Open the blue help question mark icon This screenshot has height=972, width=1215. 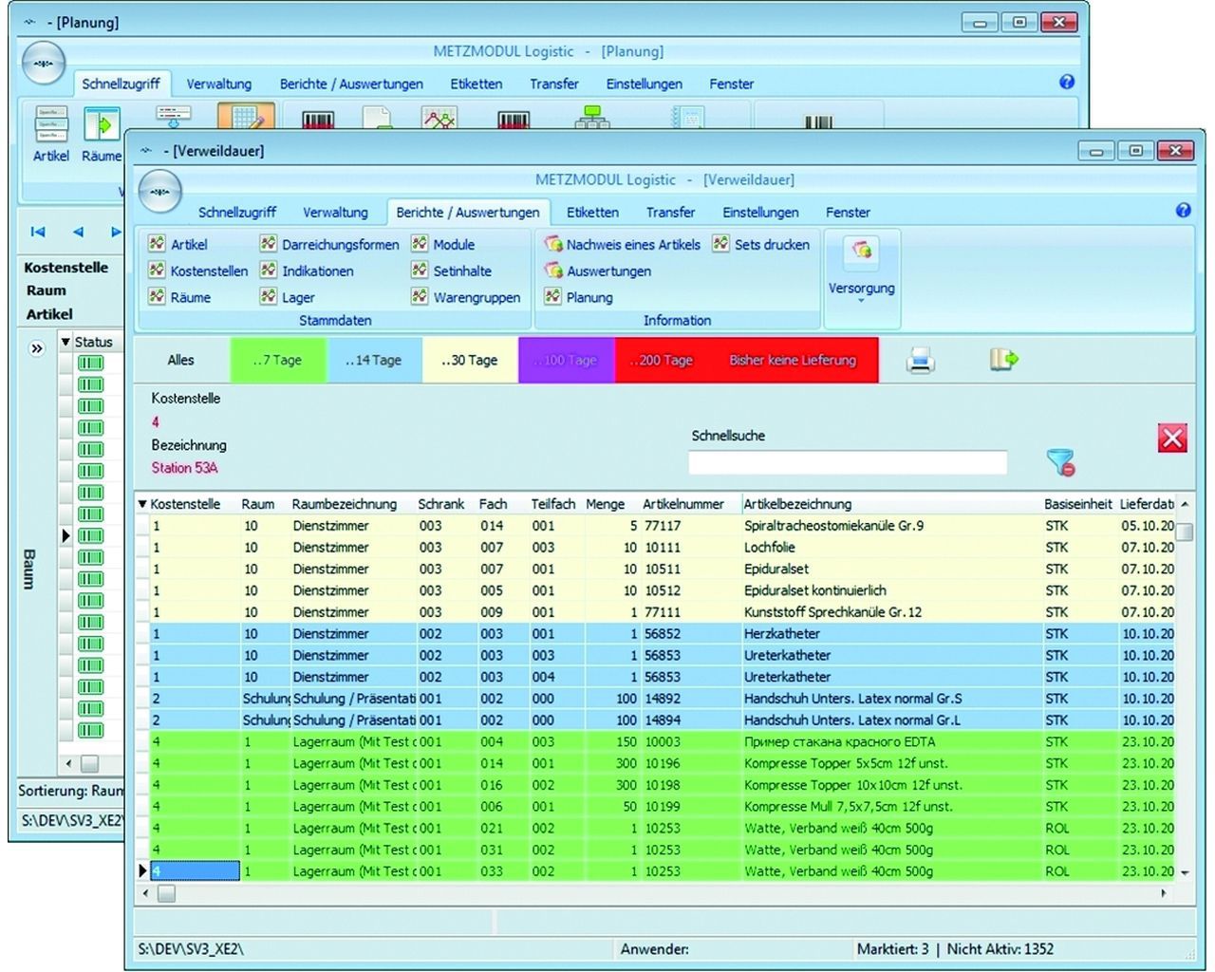[1183, 211]
